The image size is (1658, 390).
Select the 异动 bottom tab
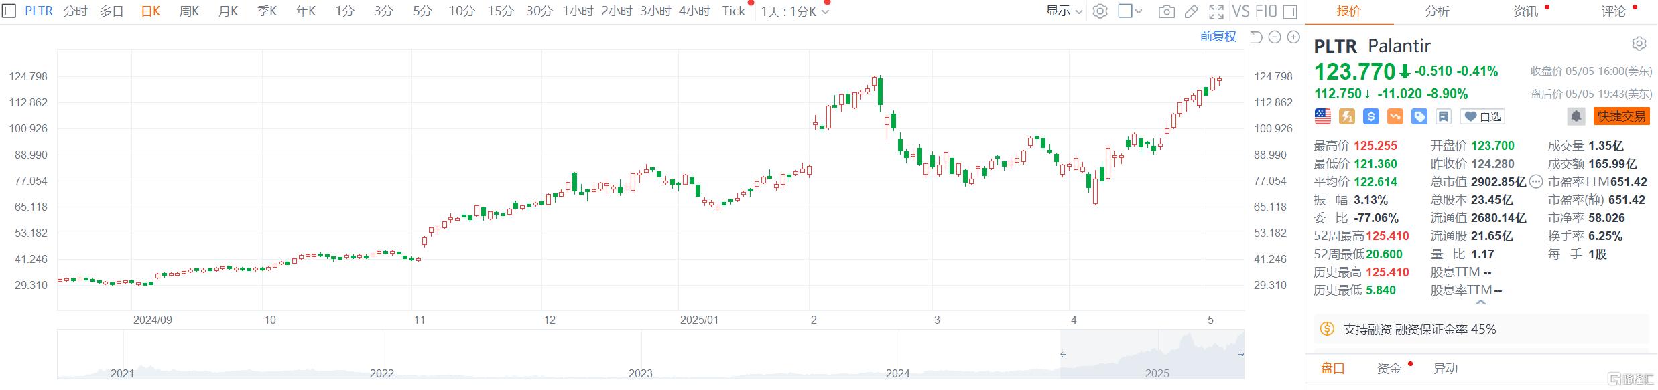pos(1446,368)
